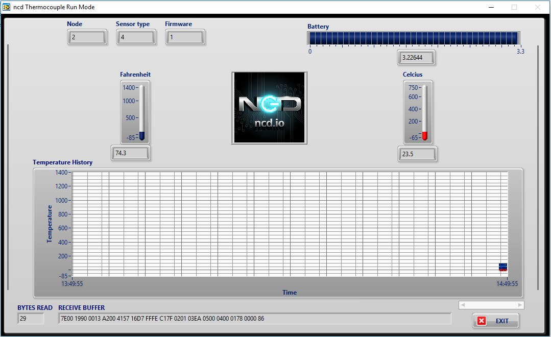
Task: Close the ncd Thermocouple Run Mode window
Action: [537, 7]
